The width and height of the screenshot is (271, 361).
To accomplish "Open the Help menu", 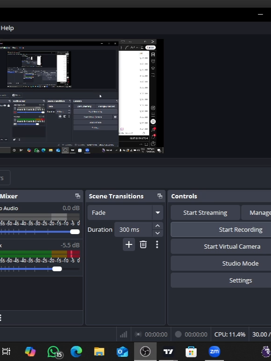I will pos(7,28).
